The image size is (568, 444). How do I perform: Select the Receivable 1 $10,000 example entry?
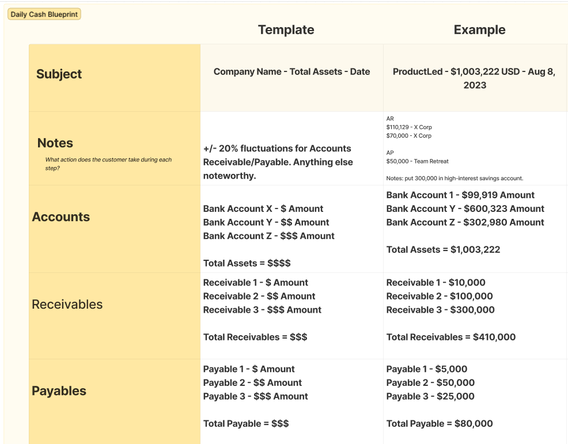(434, 282)
